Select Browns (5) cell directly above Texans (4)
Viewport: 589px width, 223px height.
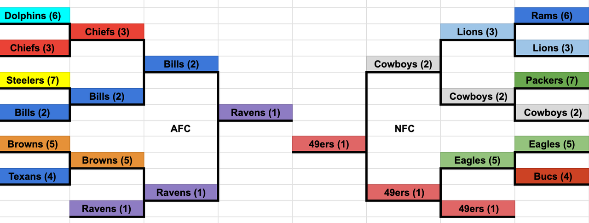click(x=35, y=144)
